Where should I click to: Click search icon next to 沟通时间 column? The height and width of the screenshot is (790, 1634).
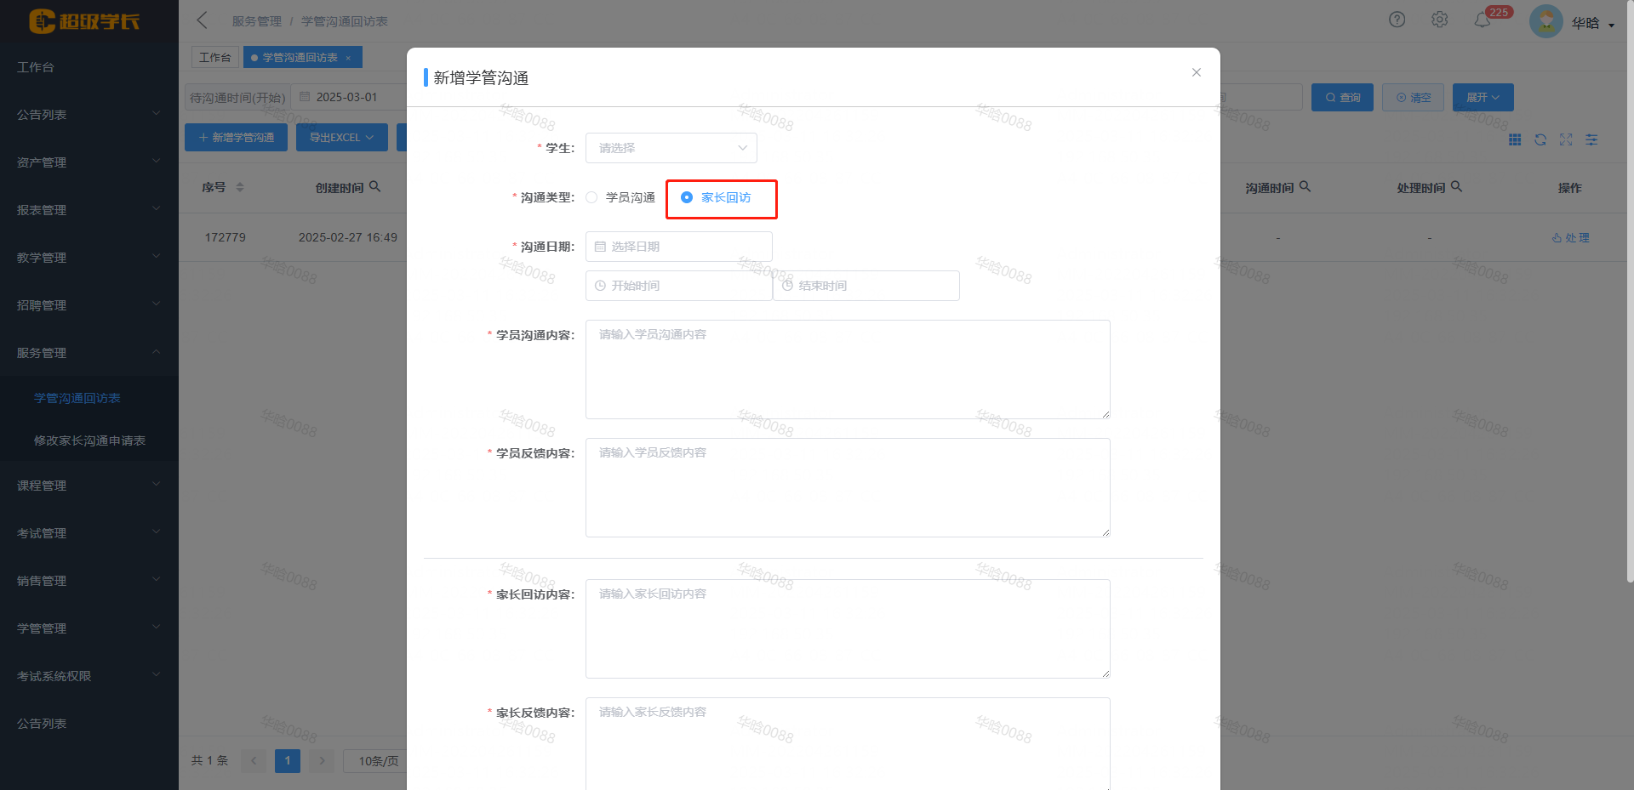(x=1305, y=186)
